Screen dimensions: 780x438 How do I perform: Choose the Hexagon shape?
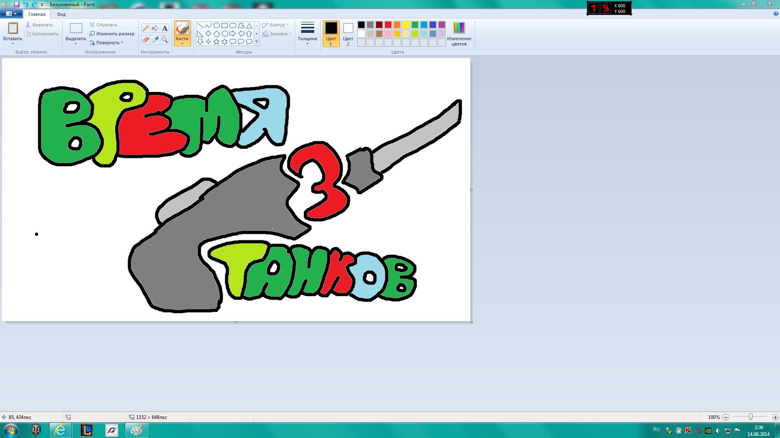(224, 34)
